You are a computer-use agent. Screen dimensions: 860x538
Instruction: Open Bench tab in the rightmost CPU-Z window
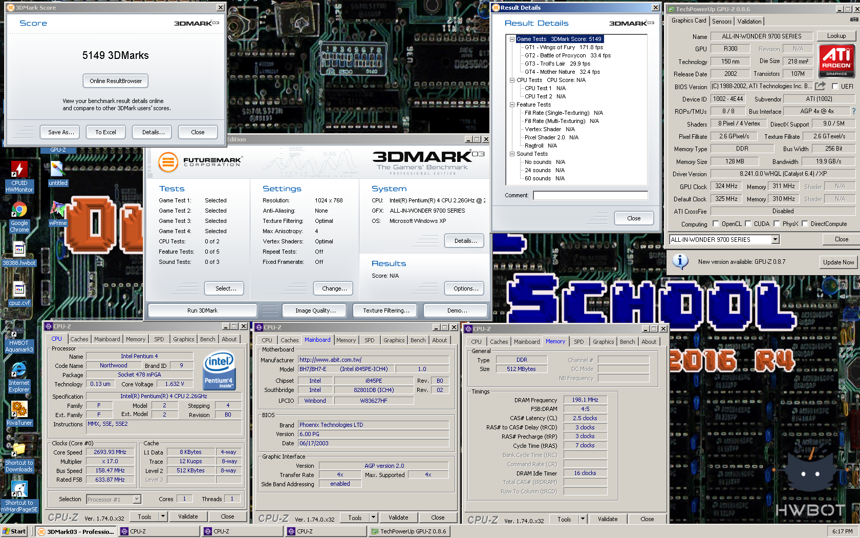click(x=627, y=342)
